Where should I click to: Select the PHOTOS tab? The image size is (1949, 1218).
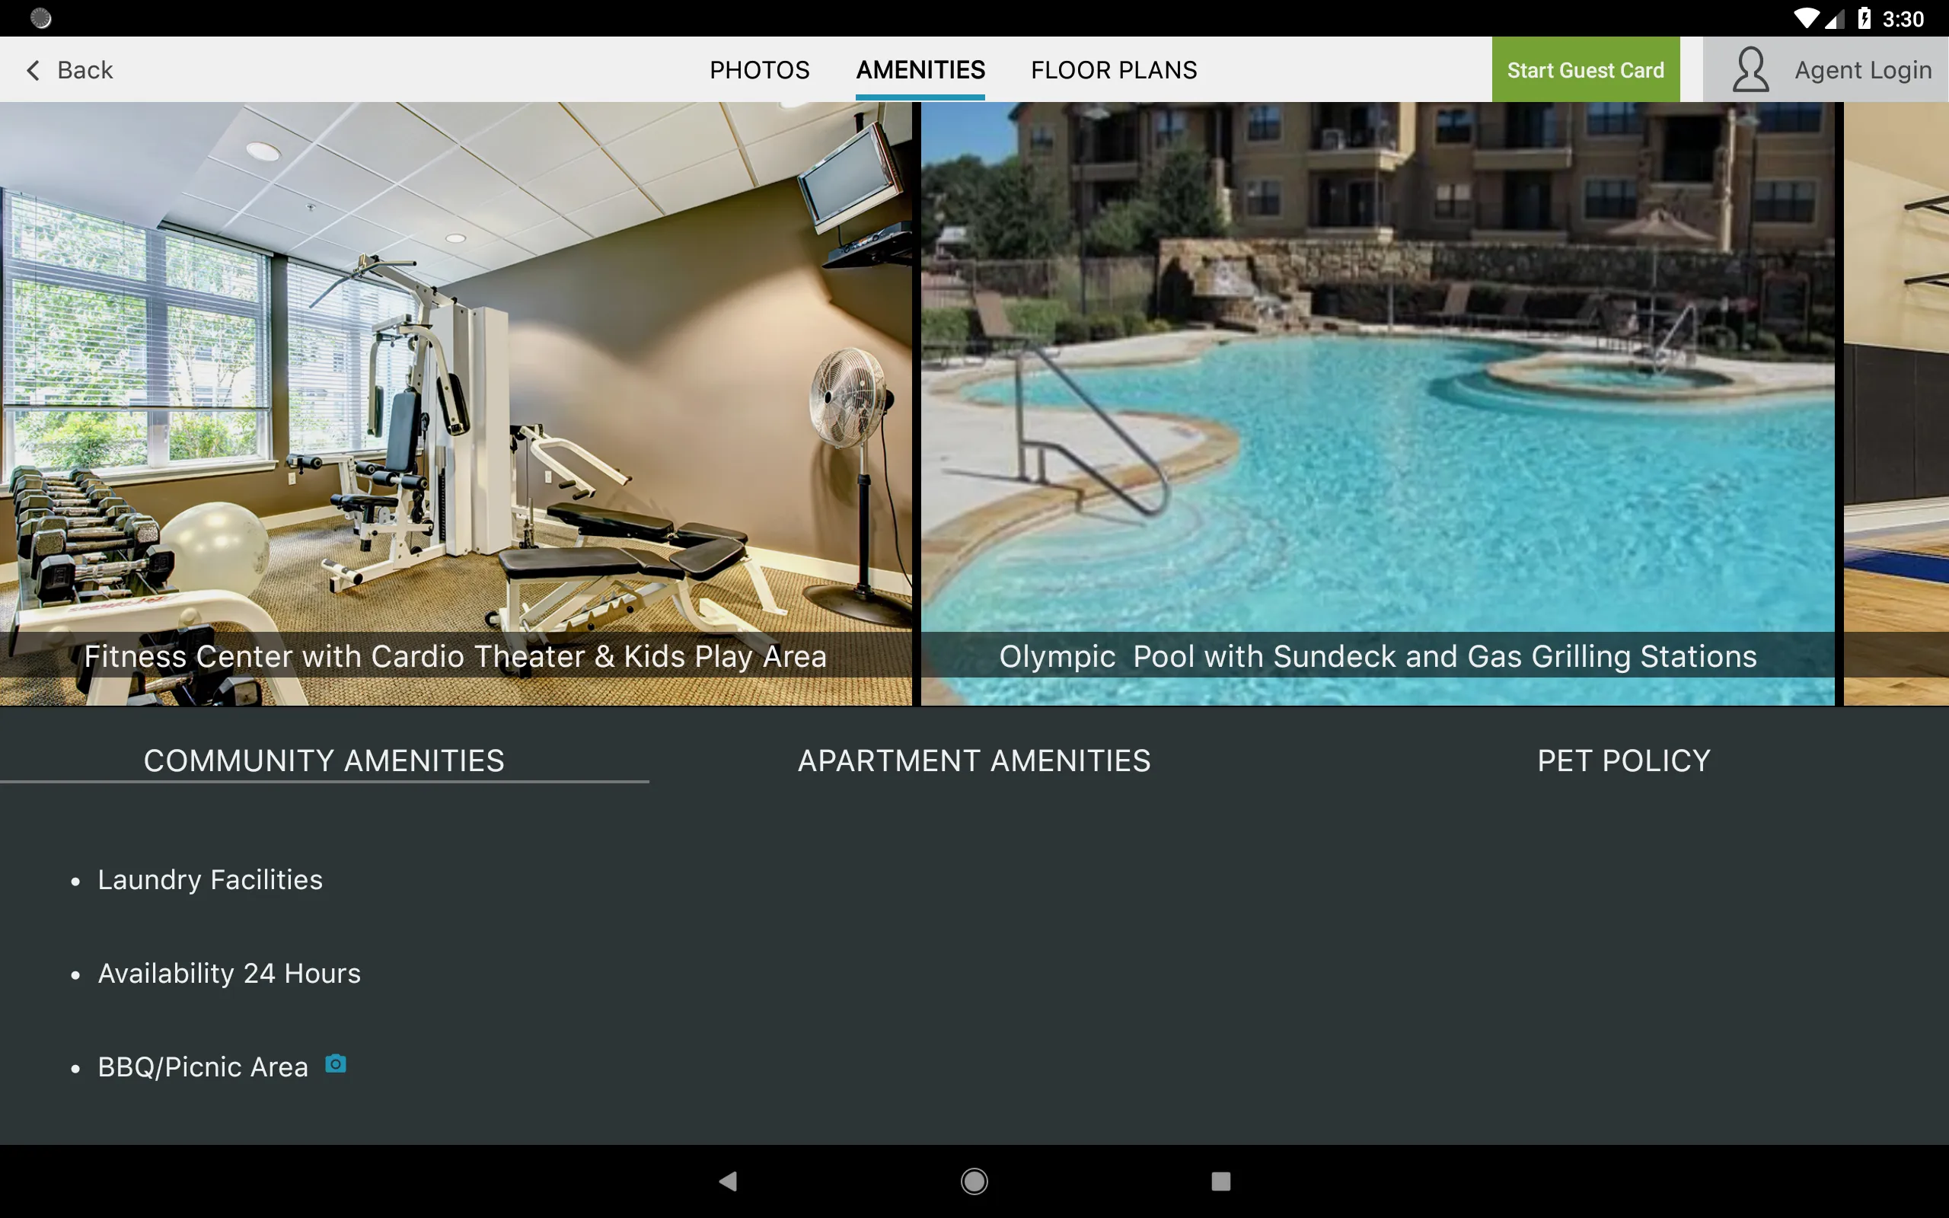(758, 69)
